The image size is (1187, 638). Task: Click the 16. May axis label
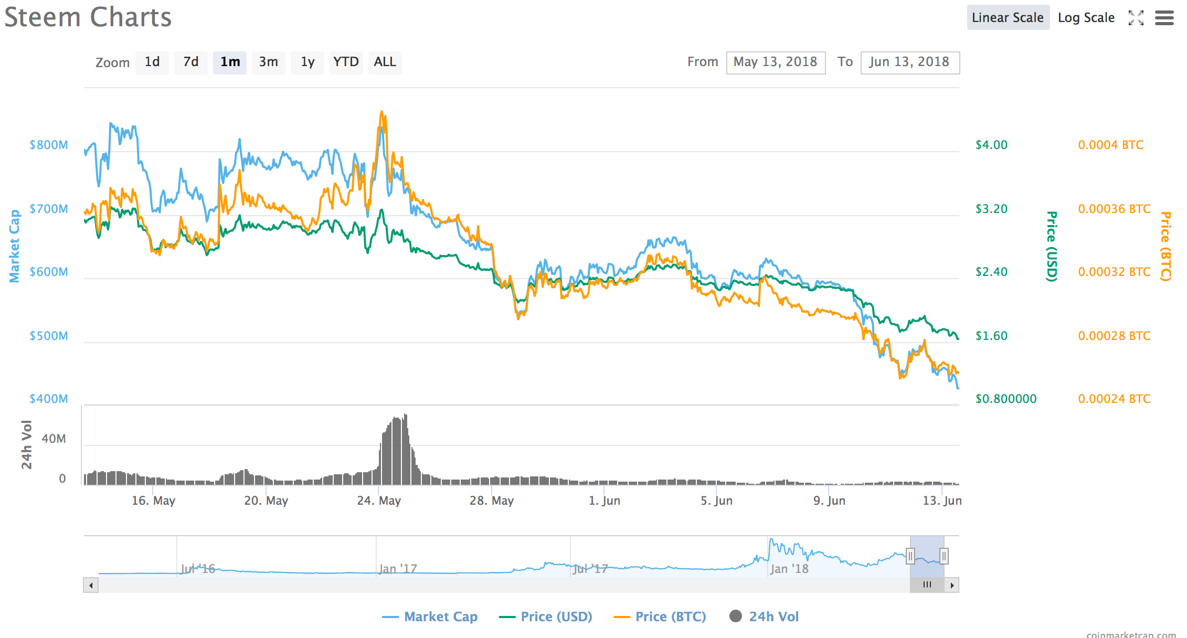pos(153,501)
